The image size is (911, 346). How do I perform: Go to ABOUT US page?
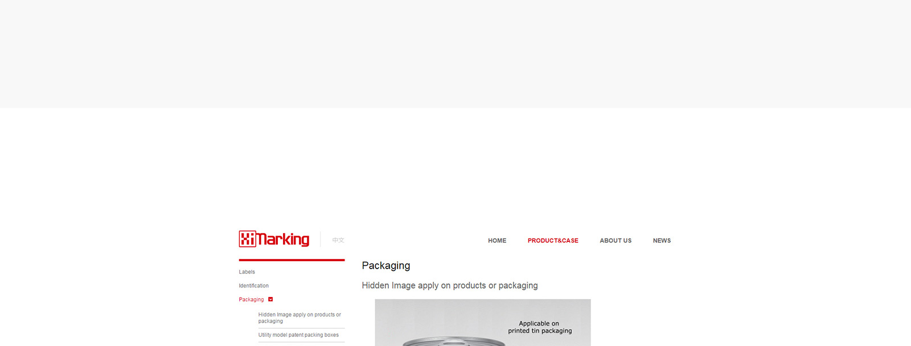[x=615, y=241]
